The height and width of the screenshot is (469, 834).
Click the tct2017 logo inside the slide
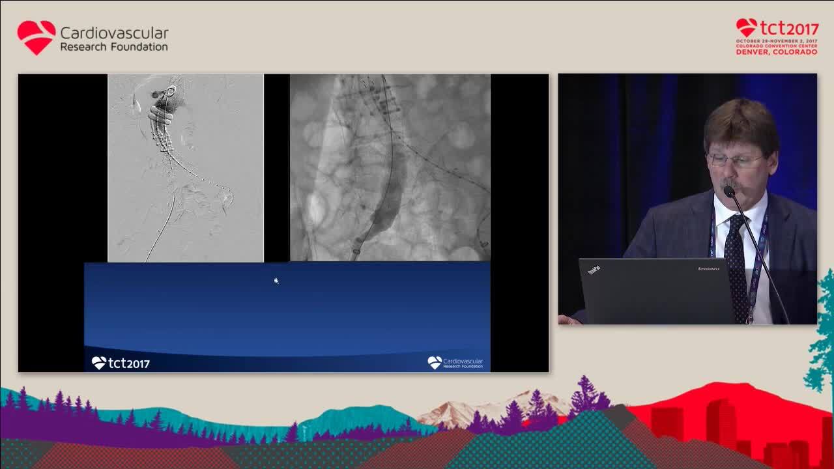tap(121, 363)
